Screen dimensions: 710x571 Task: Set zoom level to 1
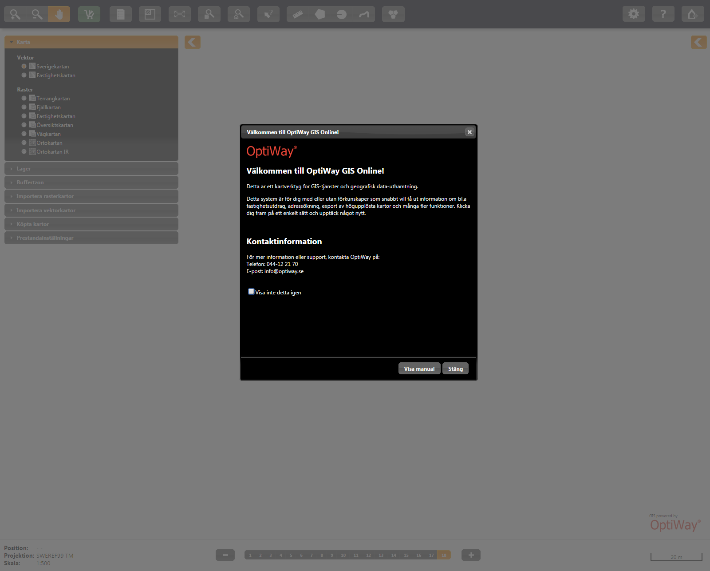250,555
